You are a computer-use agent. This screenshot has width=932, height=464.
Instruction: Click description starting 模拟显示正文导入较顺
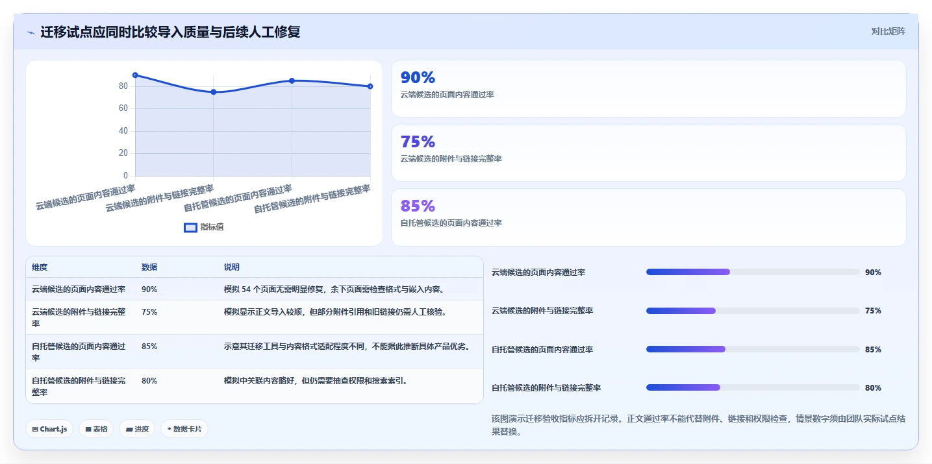pyautogui.click(x=335, y=312)
